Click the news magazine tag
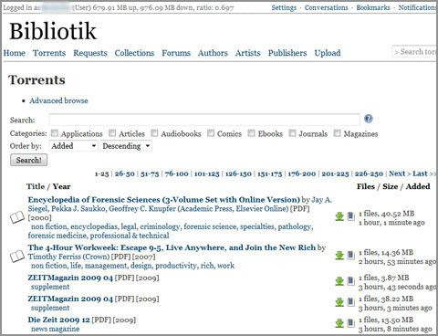This screenshot has height=336, width=438. 55,329
